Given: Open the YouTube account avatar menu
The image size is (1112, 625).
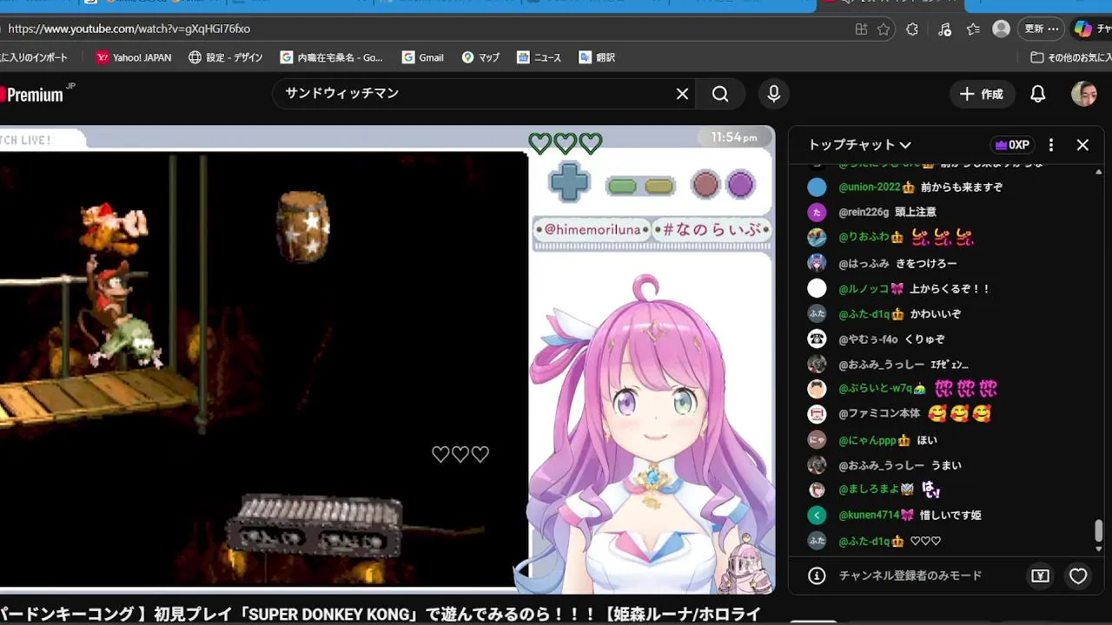Looking at the screenshot, I should click(1083, 94).
